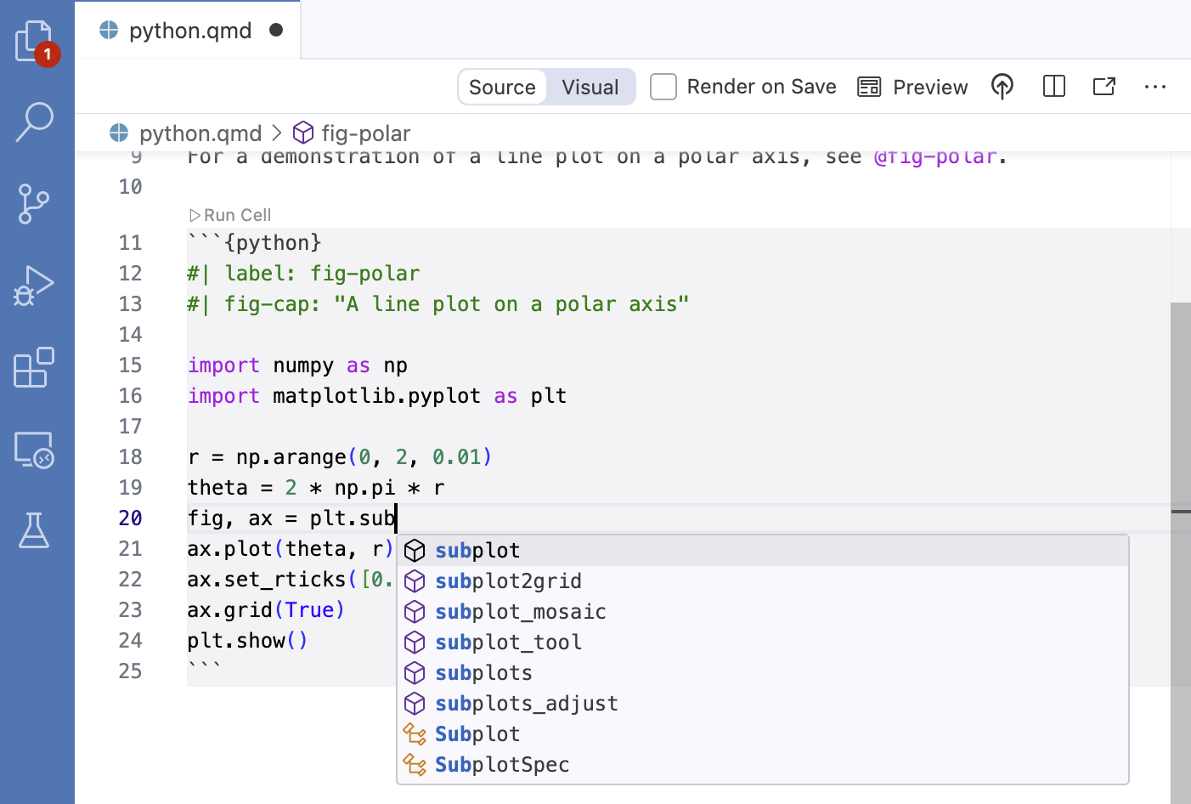Screen dimensions: 1191x804
Task: Click the Run Cell code lens
Action: click(x=230, y=215)
